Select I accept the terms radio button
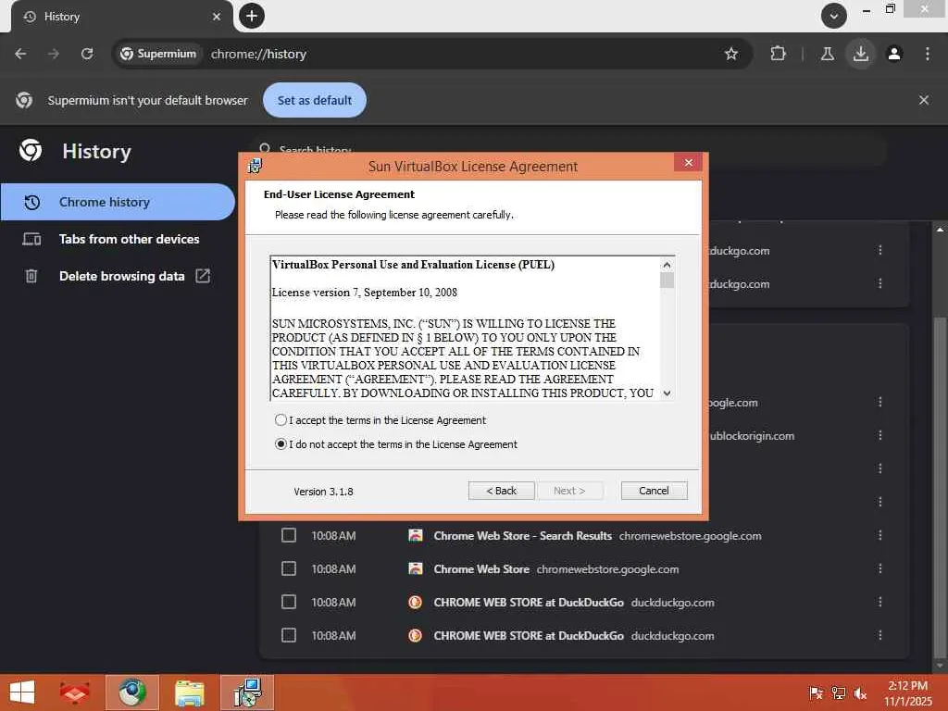The image size is (948, 711). [281, 420]
